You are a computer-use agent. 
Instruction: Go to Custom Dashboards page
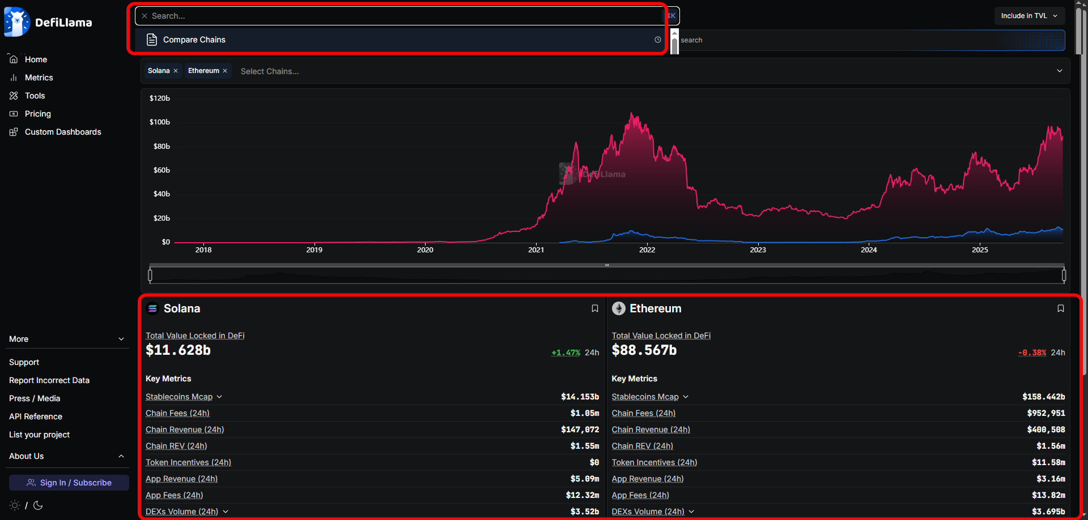(63, 132)
